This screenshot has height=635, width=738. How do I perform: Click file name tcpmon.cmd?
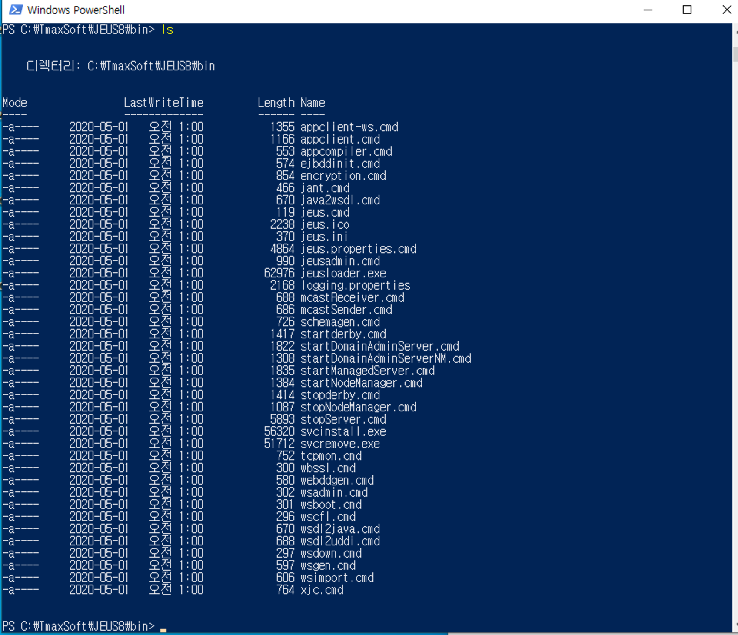[331, 456]
